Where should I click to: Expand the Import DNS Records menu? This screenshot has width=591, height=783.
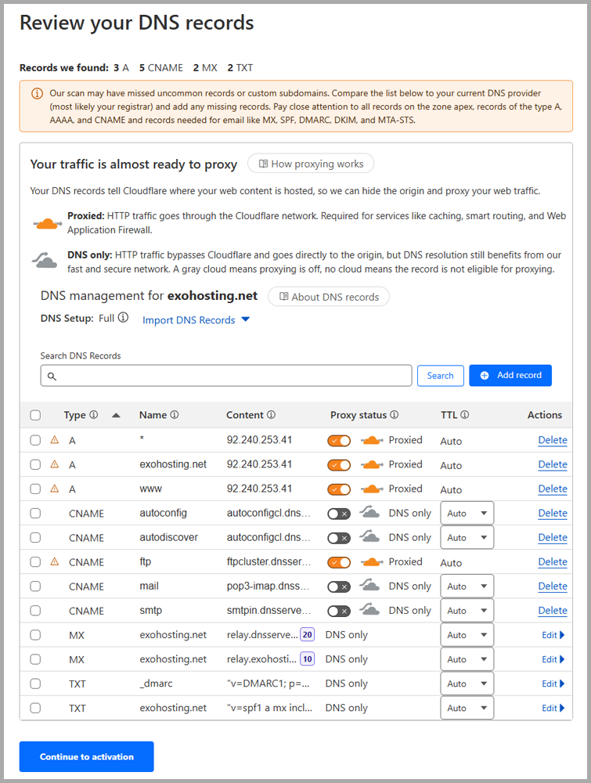(196, 320)
